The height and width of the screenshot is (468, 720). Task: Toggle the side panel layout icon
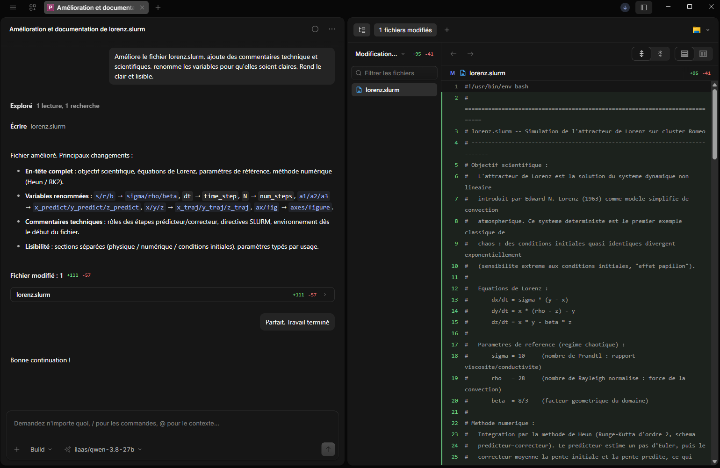(x=644, y=7)
